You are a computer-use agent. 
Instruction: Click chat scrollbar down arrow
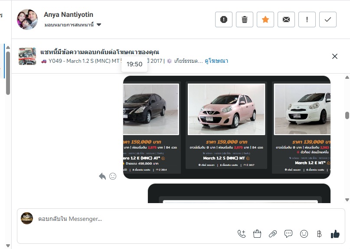(x=347, y=200)
